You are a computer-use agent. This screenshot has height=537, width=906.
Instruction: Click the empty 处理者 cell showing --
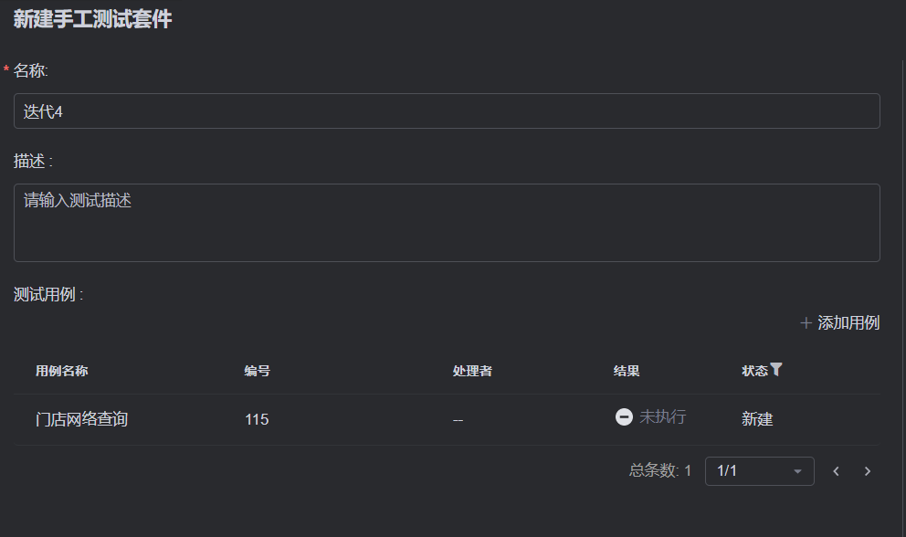[x=458, y=419]
